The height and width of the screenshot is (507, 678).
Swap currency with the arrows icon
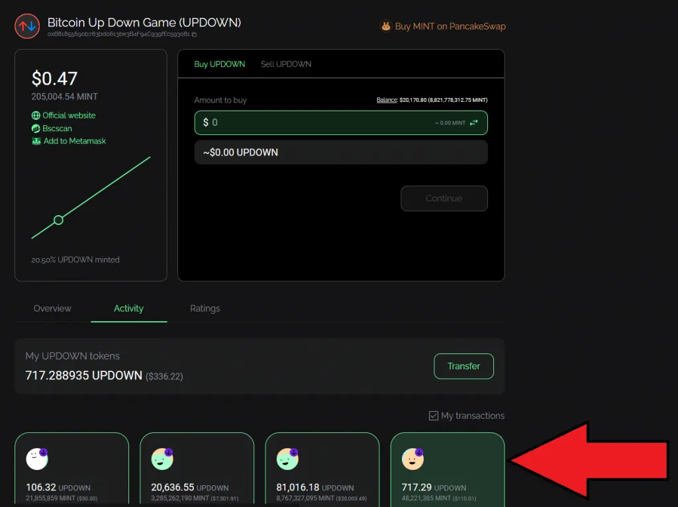[x=474, y=122]
